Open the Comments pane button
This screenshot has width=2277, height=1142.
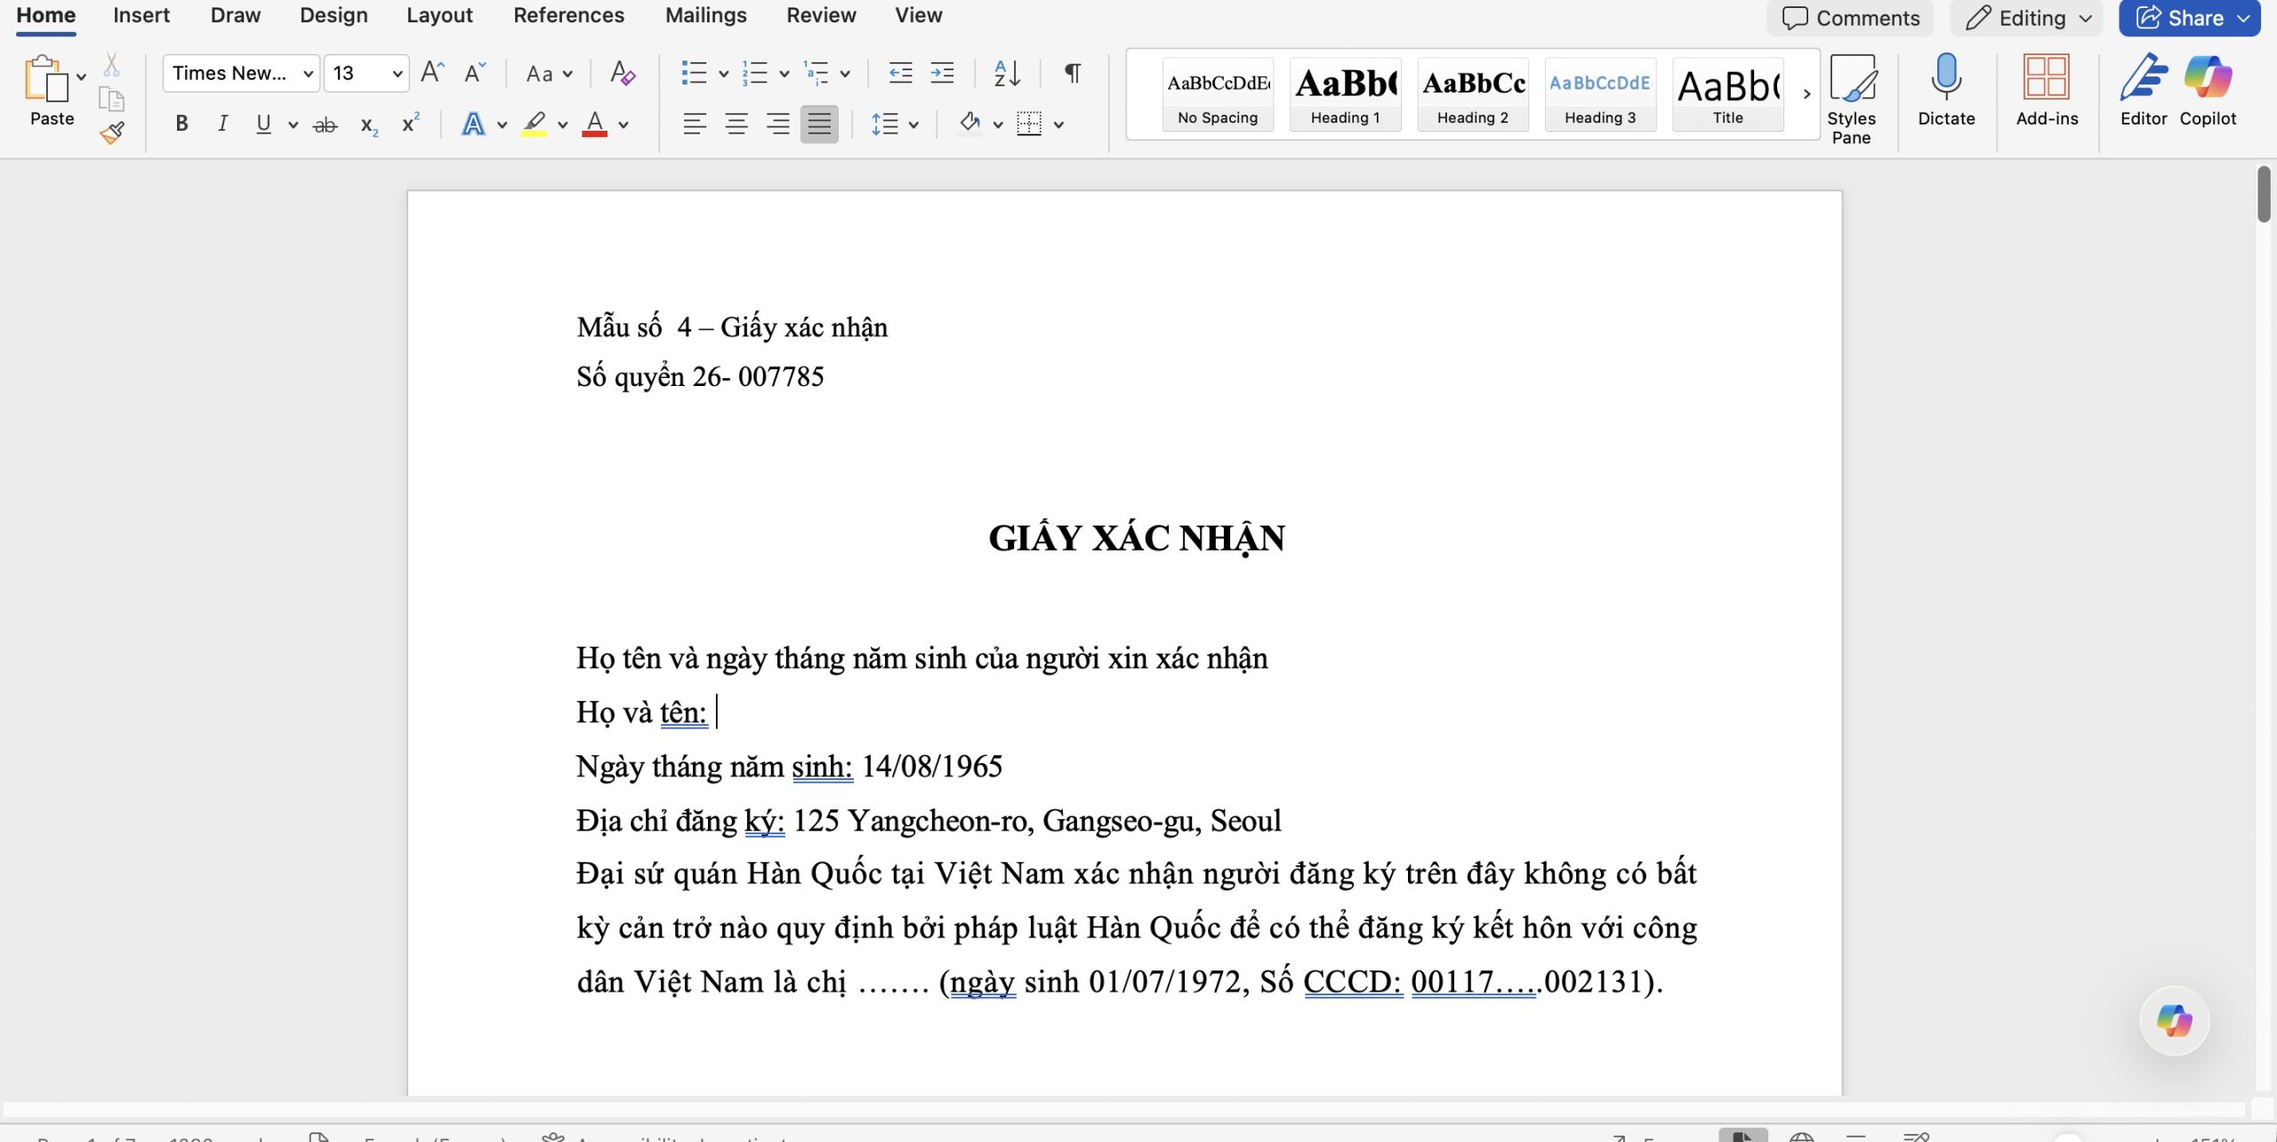pos(1851,18)
